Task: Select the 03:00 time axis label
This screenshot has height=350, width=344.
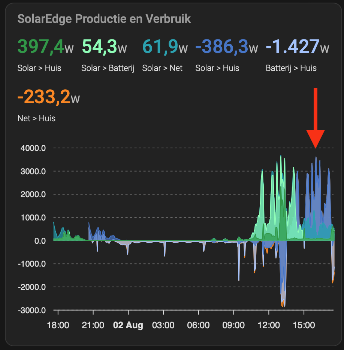Action: coord(163,325)
